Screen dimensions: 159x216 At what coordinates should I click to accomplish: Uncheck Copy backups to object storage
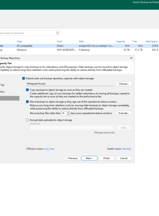(x=27, y=90)
